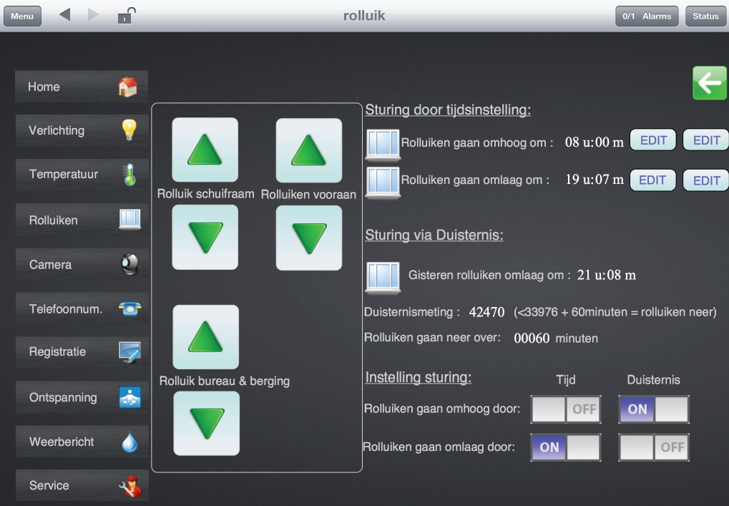Click the window icon beside 'Rolluiken gaan omhoog om'
This screenshot has width=729, height=506.
coord(383,145)
